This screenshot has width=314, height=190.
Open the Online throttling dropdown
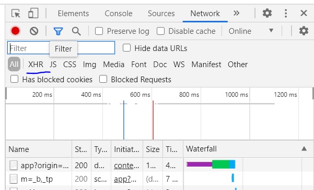[251, 31]
